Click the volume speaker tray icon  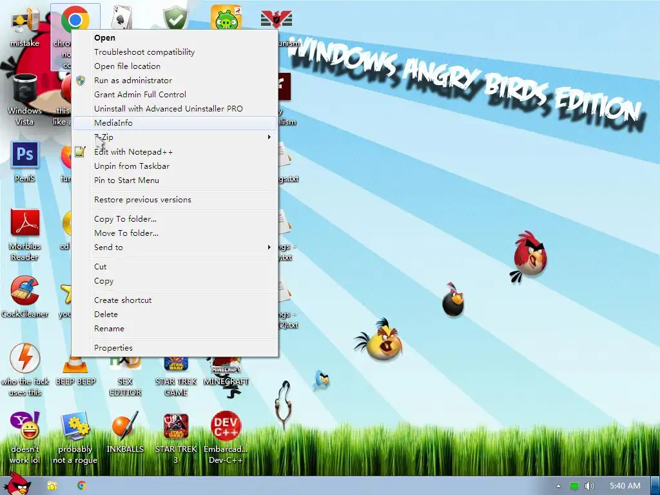point(589,486)
